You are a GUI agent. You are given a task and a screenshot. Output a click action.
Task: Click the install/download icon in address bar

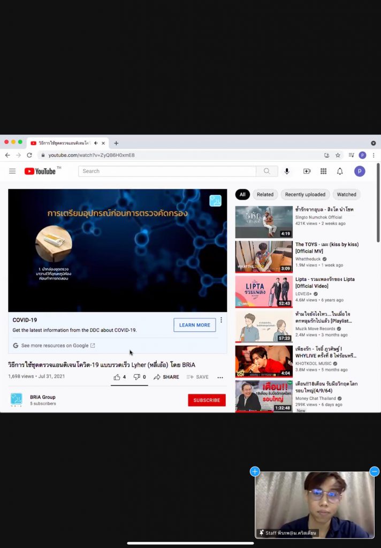pyautogui.click(x=327, y=155)
